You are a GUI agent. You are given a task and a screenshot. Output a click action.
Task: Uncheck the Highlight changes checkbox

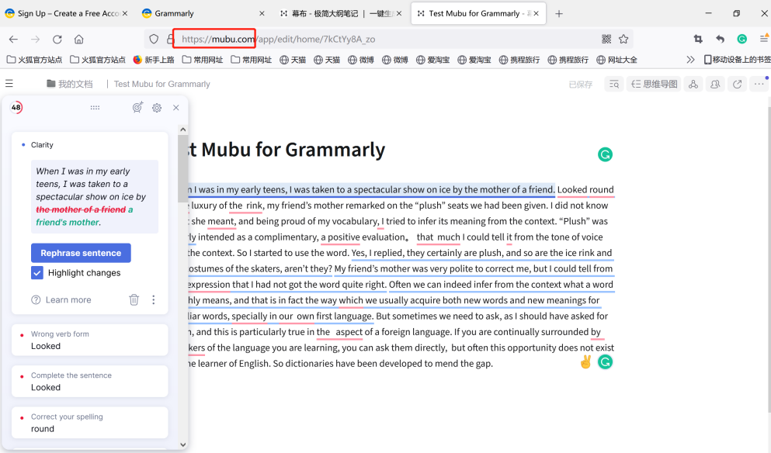coord(36,272)
